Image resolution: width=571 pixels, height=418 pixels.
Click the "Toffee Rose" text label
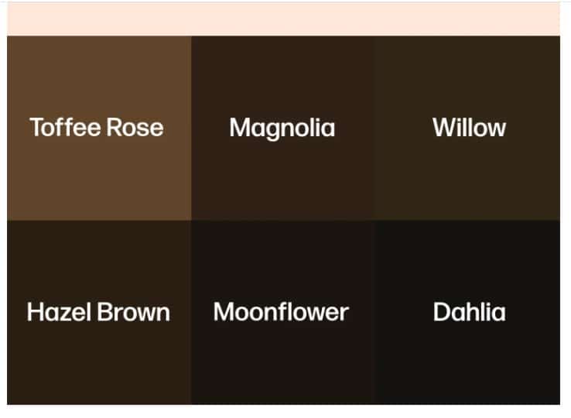97,127
